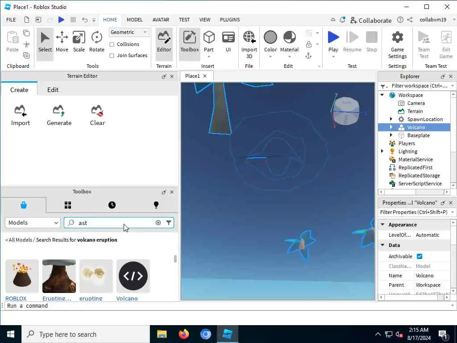This screenshot has width=457, height=343.
Task: Click the quick access Run arrow
Action: (x=61, y=20)
